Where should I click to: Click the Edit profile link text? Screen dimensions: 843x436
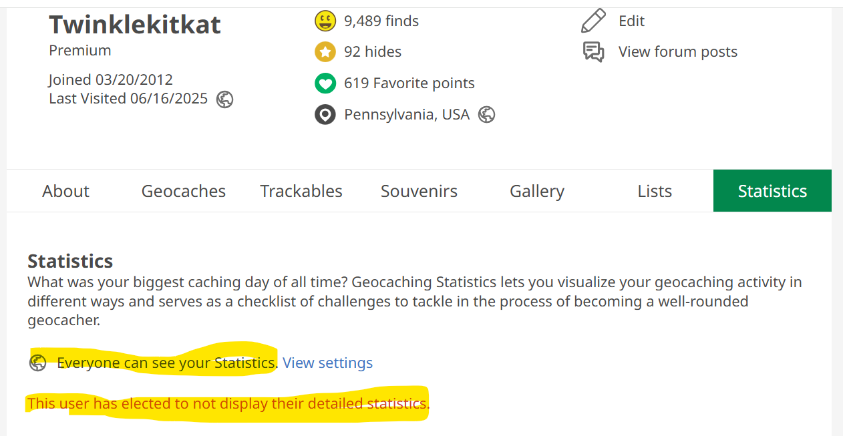point(631,21)
